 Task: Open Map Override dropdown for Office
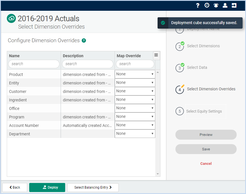[x=135, y=108]
